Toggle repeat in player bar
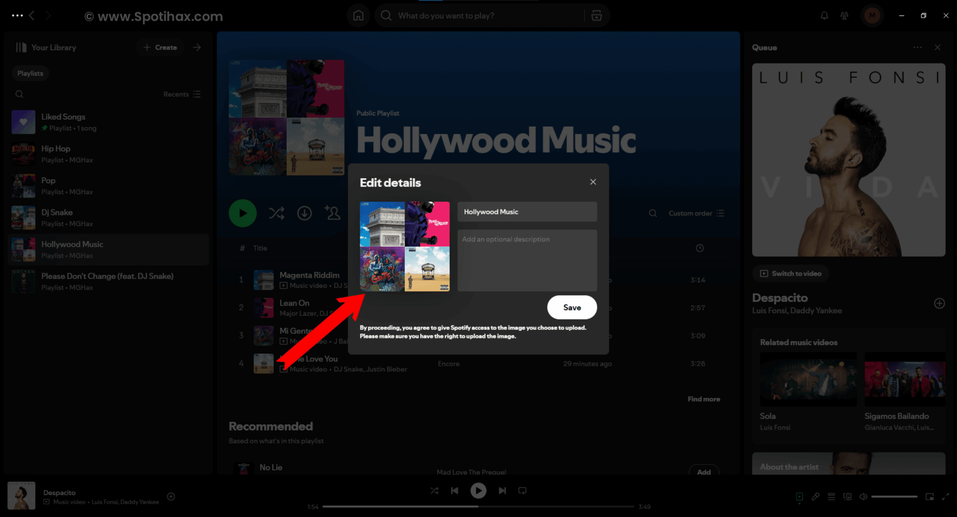 point(522,490)
